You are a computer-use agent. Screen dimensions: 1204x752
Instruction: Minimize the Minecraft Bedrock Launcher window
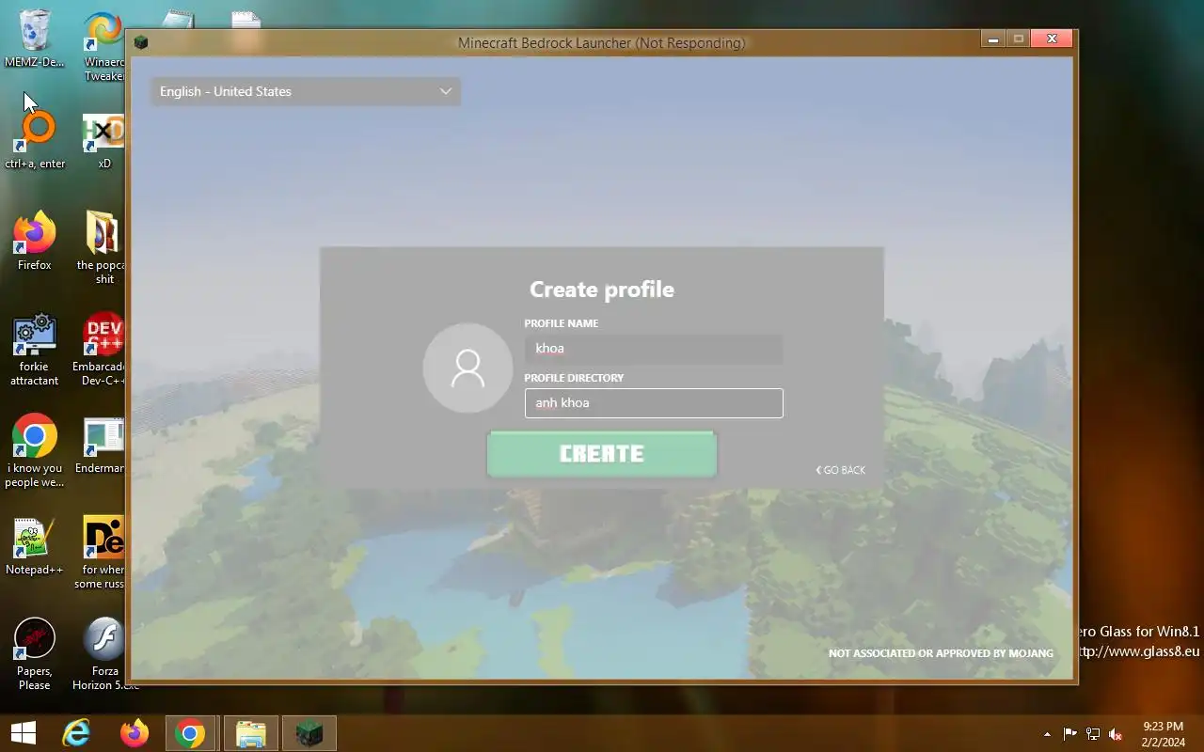[x=993, y=39]
